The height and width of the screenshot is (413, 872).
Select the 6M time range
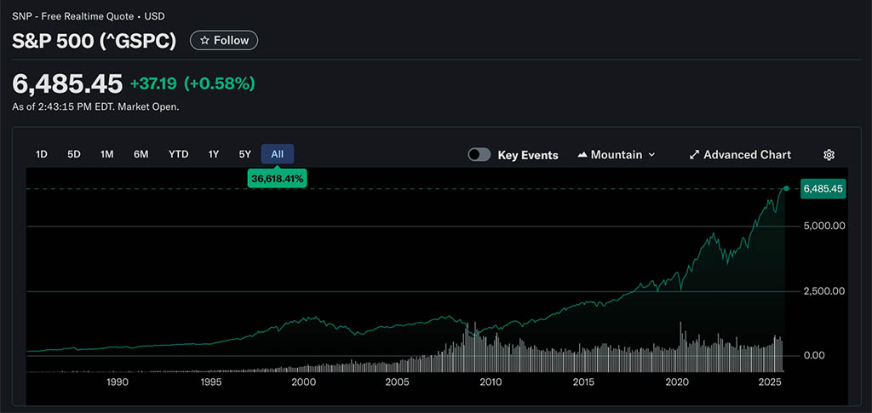pyautogui.click(x=141, y=154)
